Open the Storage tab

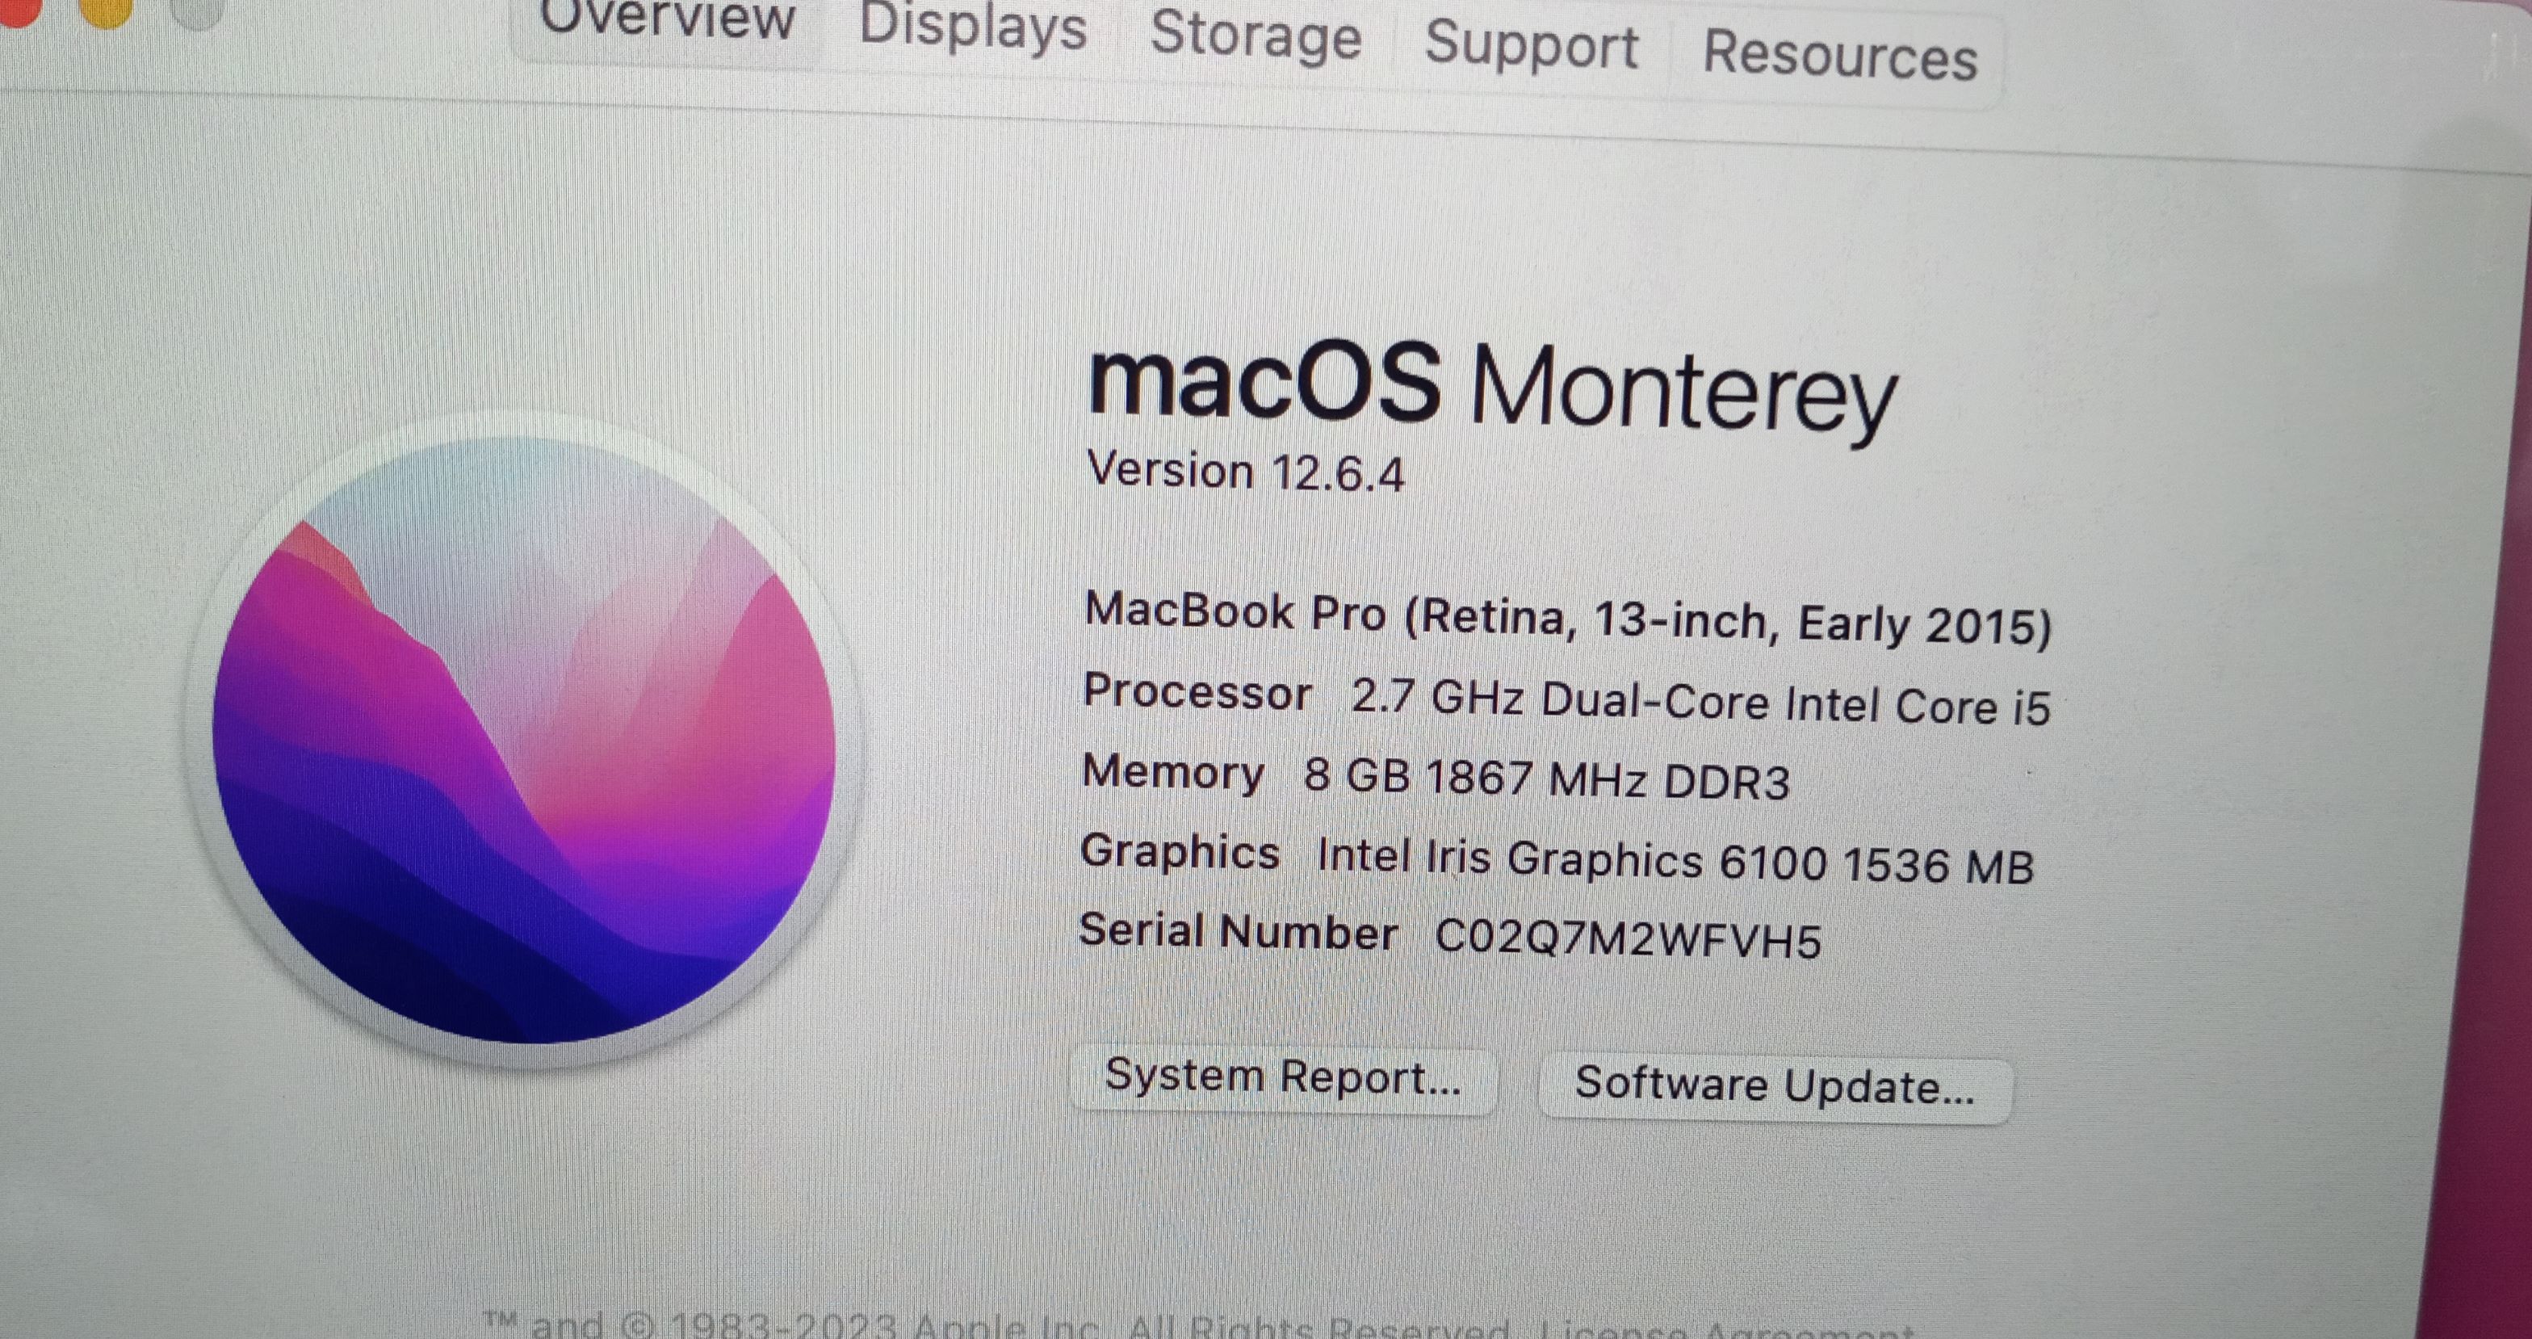coord(1256,36)
